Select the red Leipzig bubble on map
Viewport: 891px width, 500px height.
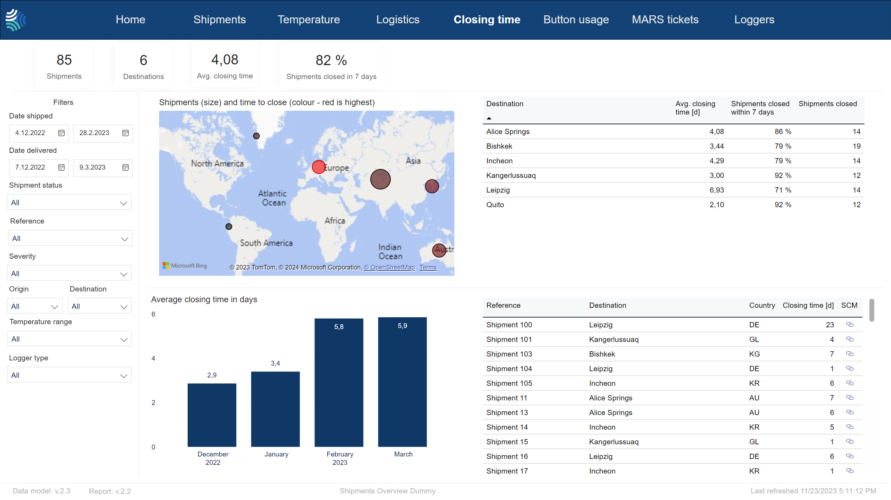point(319,167)
